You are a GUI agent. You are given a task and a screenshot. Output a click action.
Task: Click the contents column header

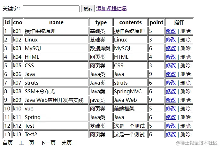(130, 22)
